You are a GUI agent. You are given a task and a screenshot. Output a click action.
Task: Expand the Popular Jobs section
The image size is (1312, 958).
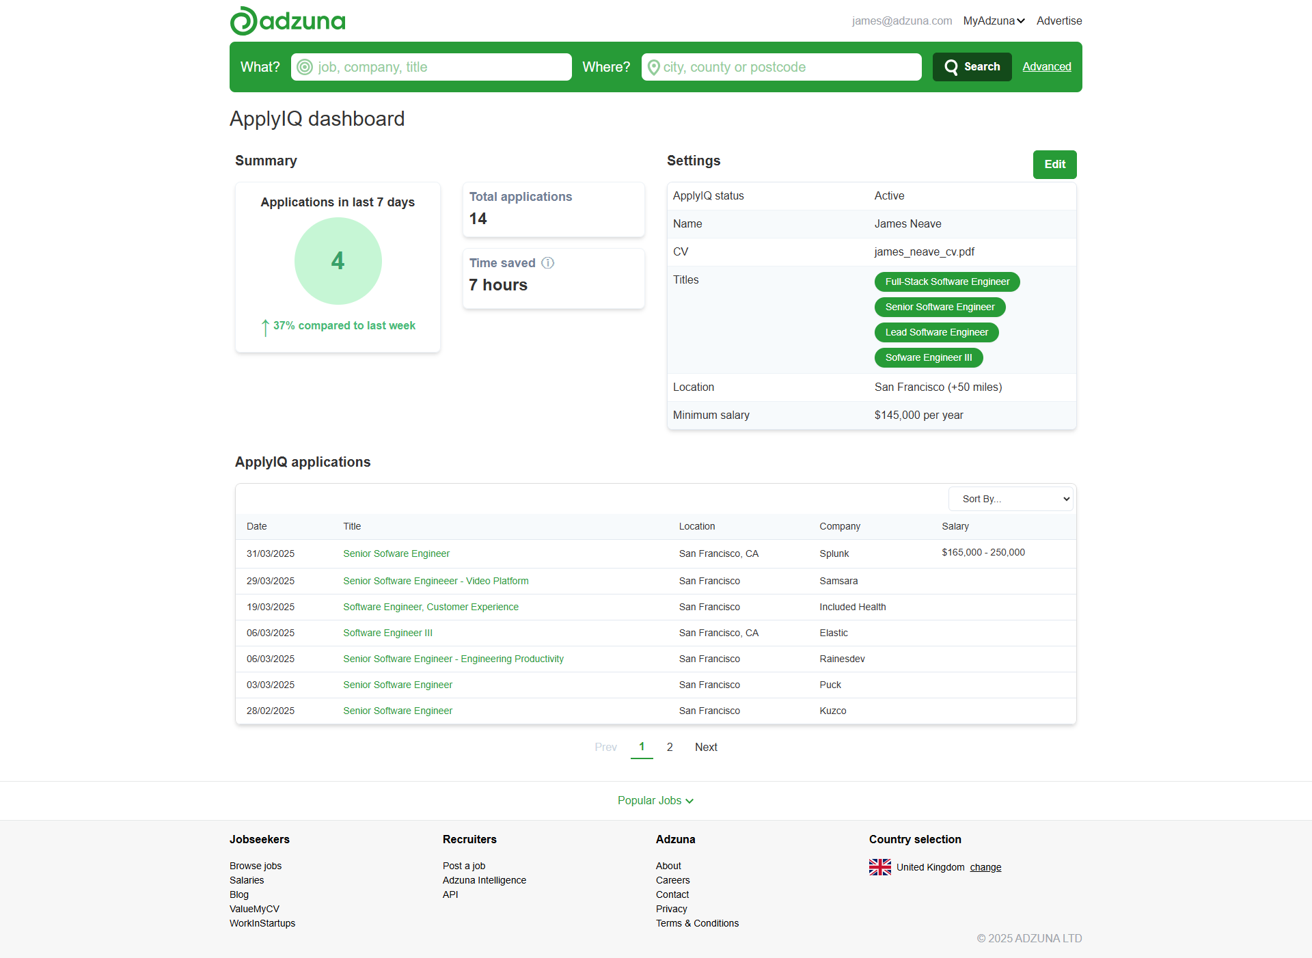point(655,800)
